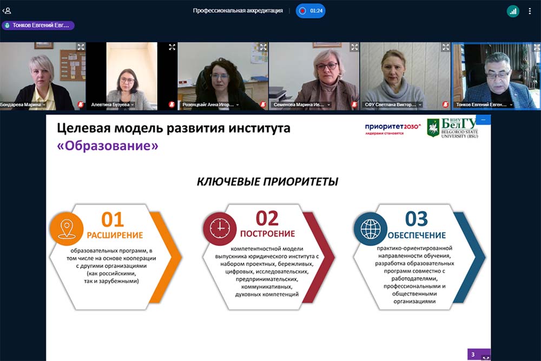Minimize the shared screen panel
The width and height of the screenshot is (541, 361).
(483, 118)
